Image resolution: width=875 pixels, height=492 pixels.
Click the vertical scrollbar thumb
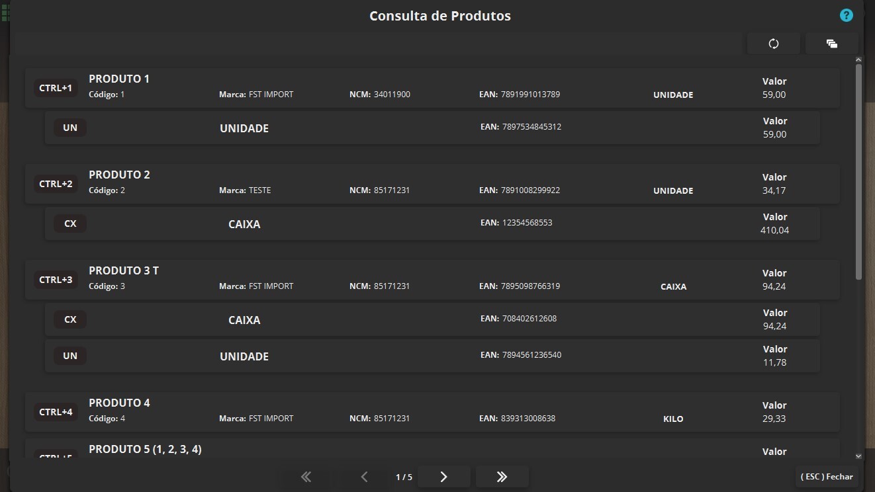pos(858,172)
